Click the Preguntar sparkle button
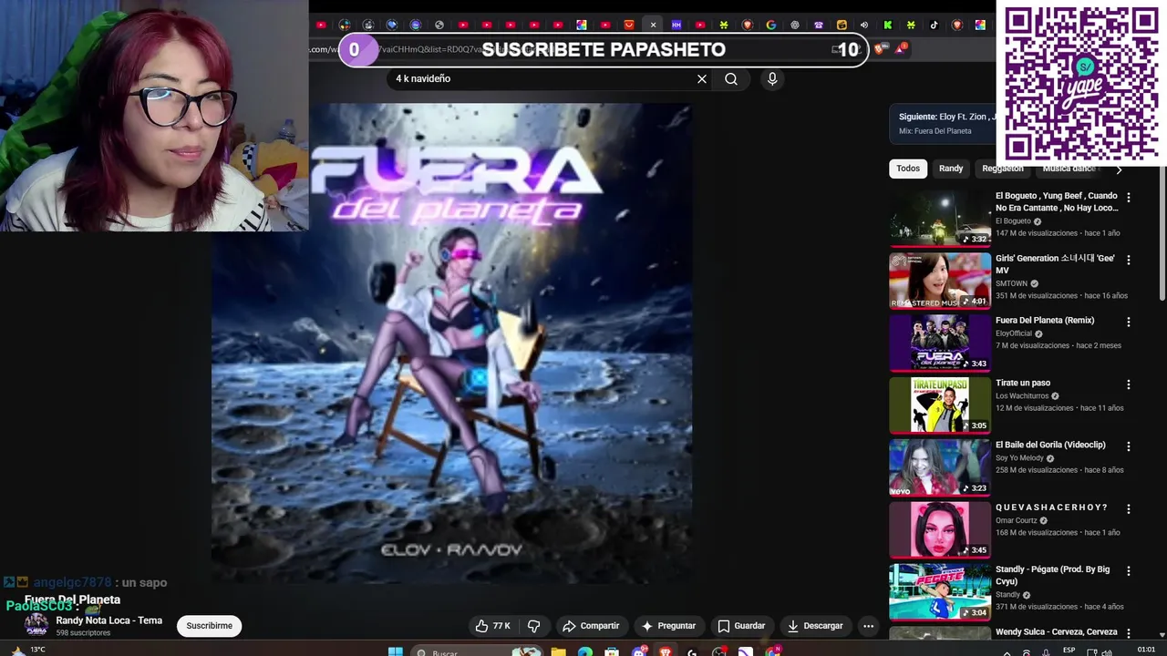 (668, 626)
